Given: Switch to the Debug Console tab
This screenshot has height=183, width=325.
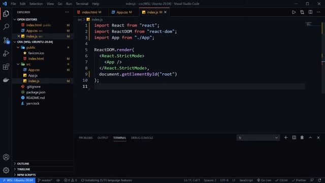Looking at the screenshot, I should 142,138.
